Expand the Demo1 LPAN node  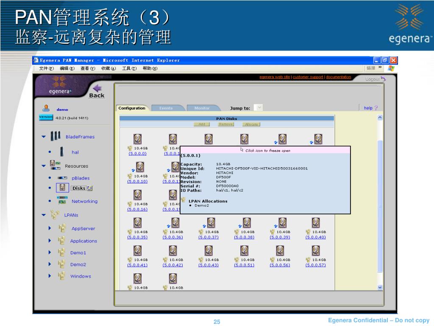click(x=50, y=252)
